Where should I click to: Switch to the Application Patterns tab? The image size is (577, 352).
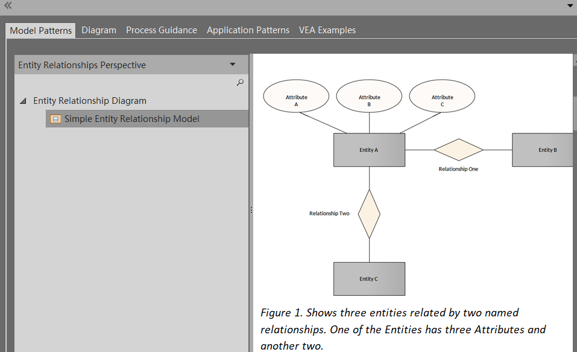(248, 30)
